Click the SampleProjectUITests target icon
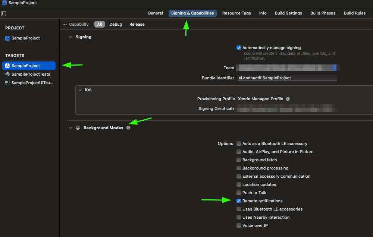Viewport: 373px width, 237px height. pos(7,83)
